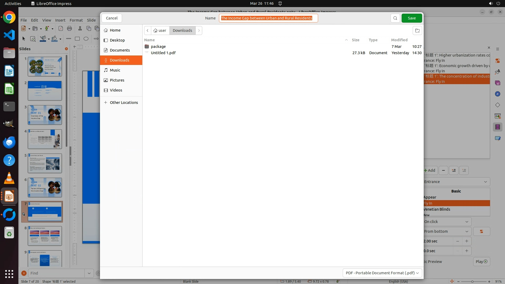Screen dimensions: 505x284
Task: Open the On click start dropdown
Action: [x=447, y=222]
